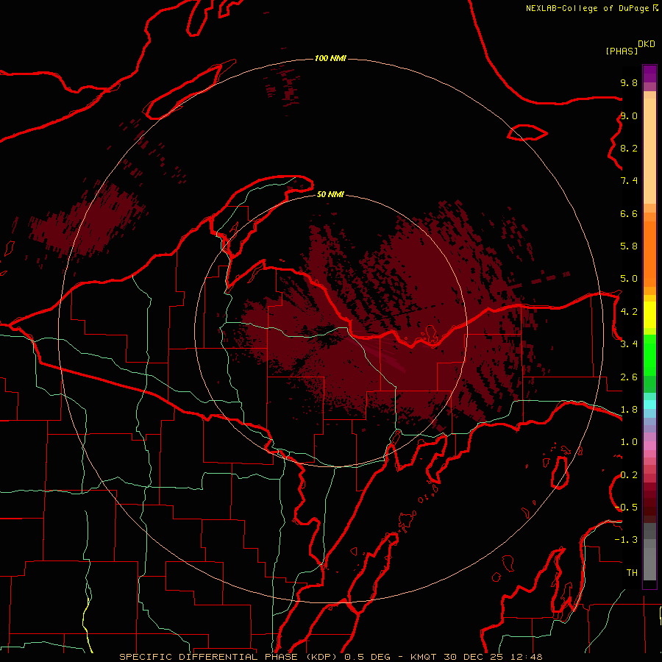Click the purple segment atop the color bar
The width and height of the screenshot is (662, 662).
pyautogui.click(x=649, y=74)
